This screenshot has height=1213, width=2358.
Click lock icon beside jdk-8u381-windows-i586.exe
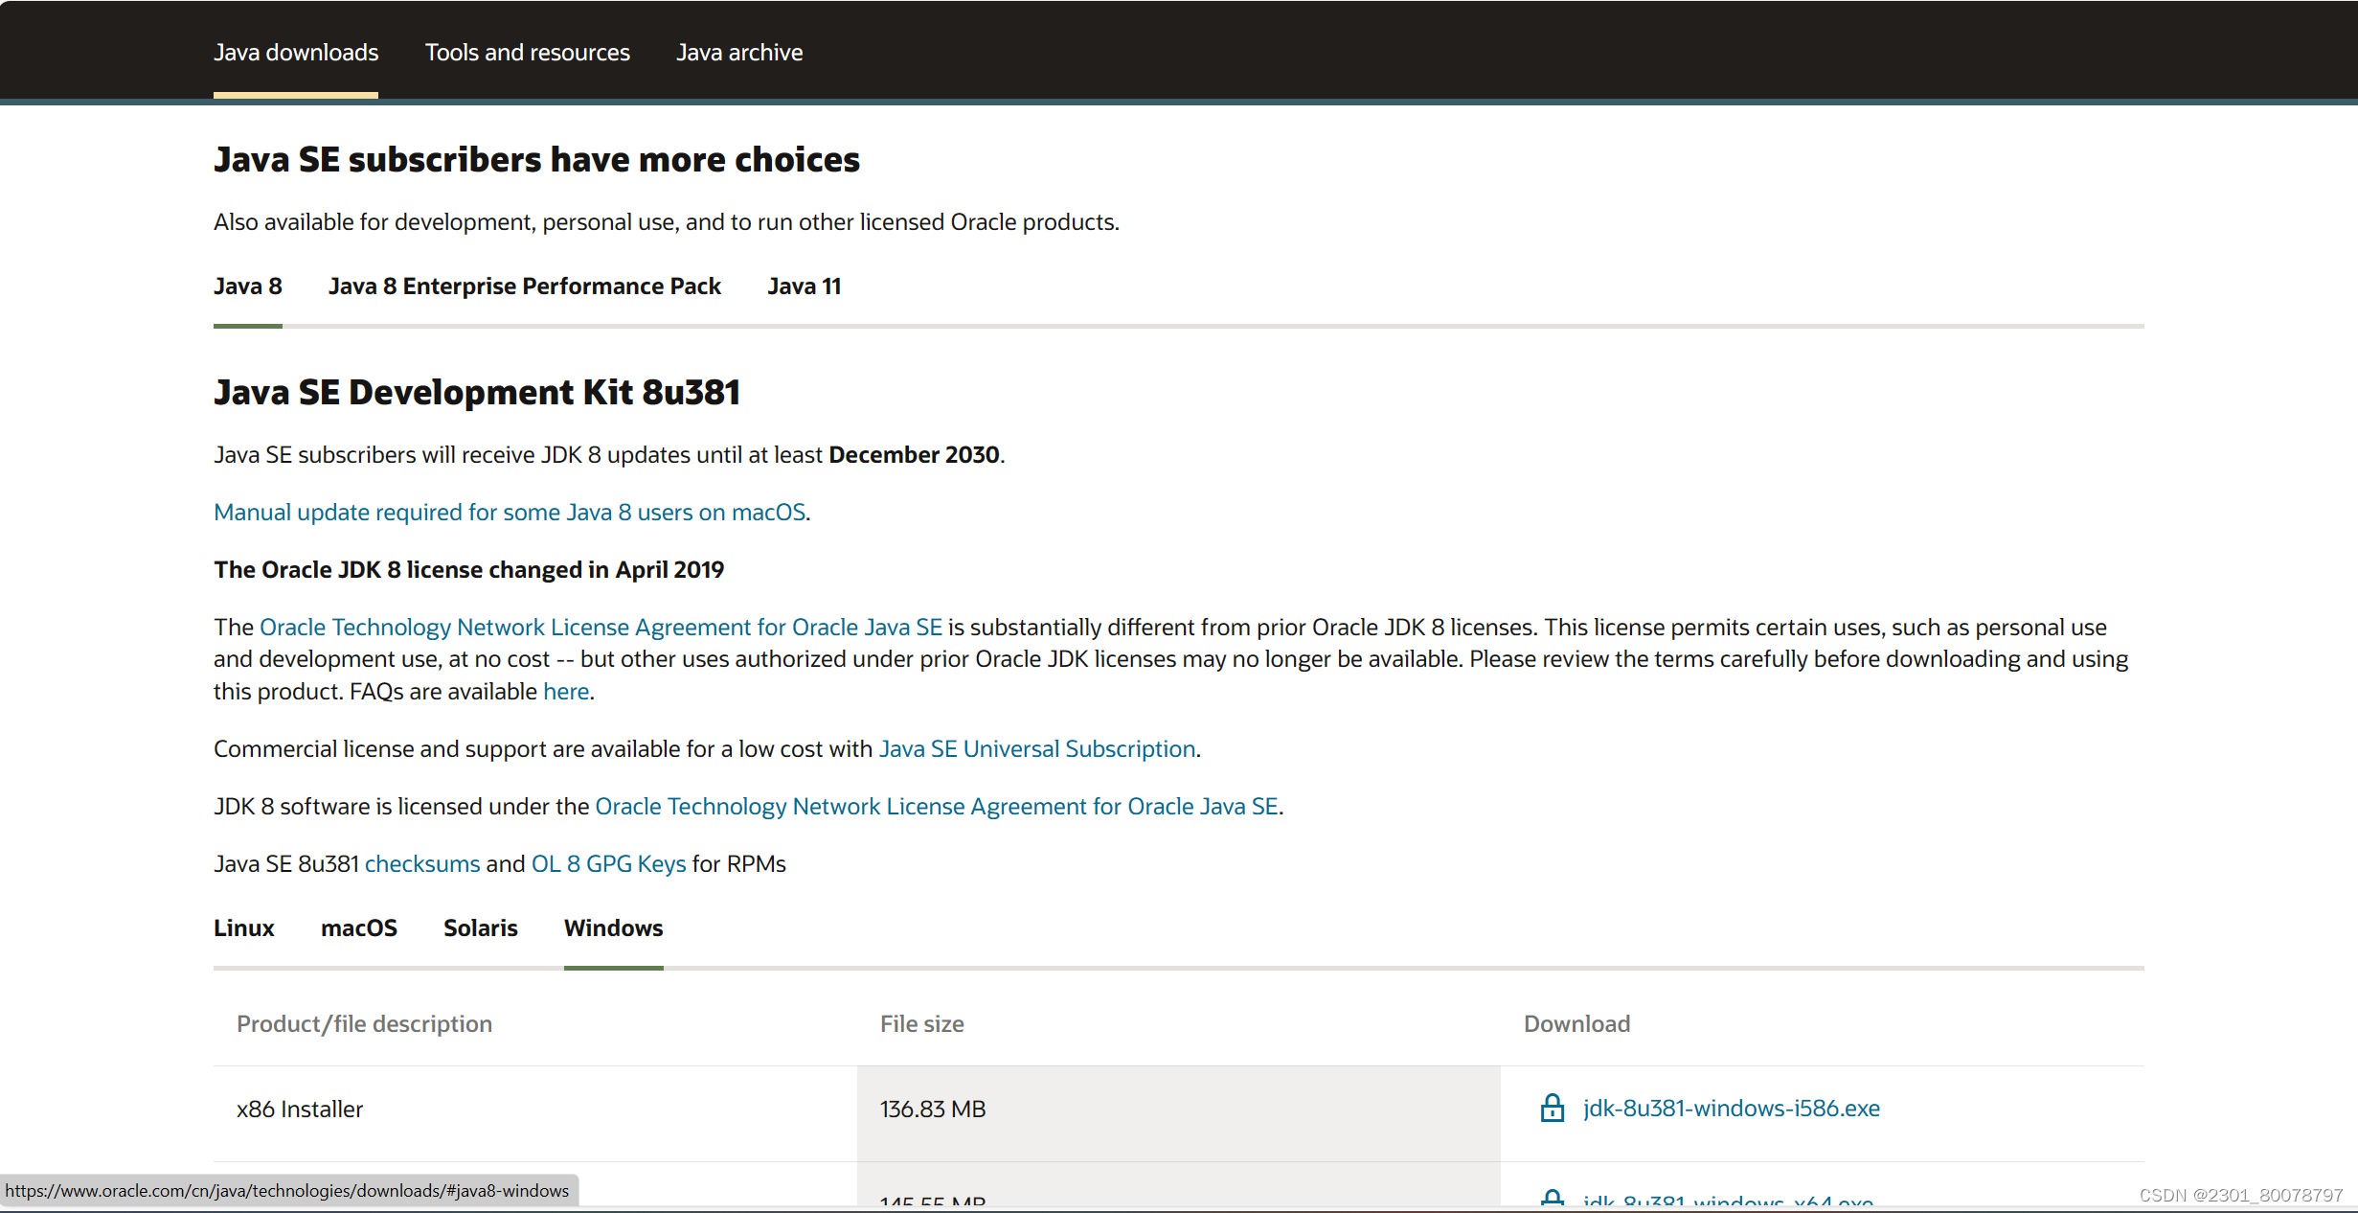click(1552, 1109)
